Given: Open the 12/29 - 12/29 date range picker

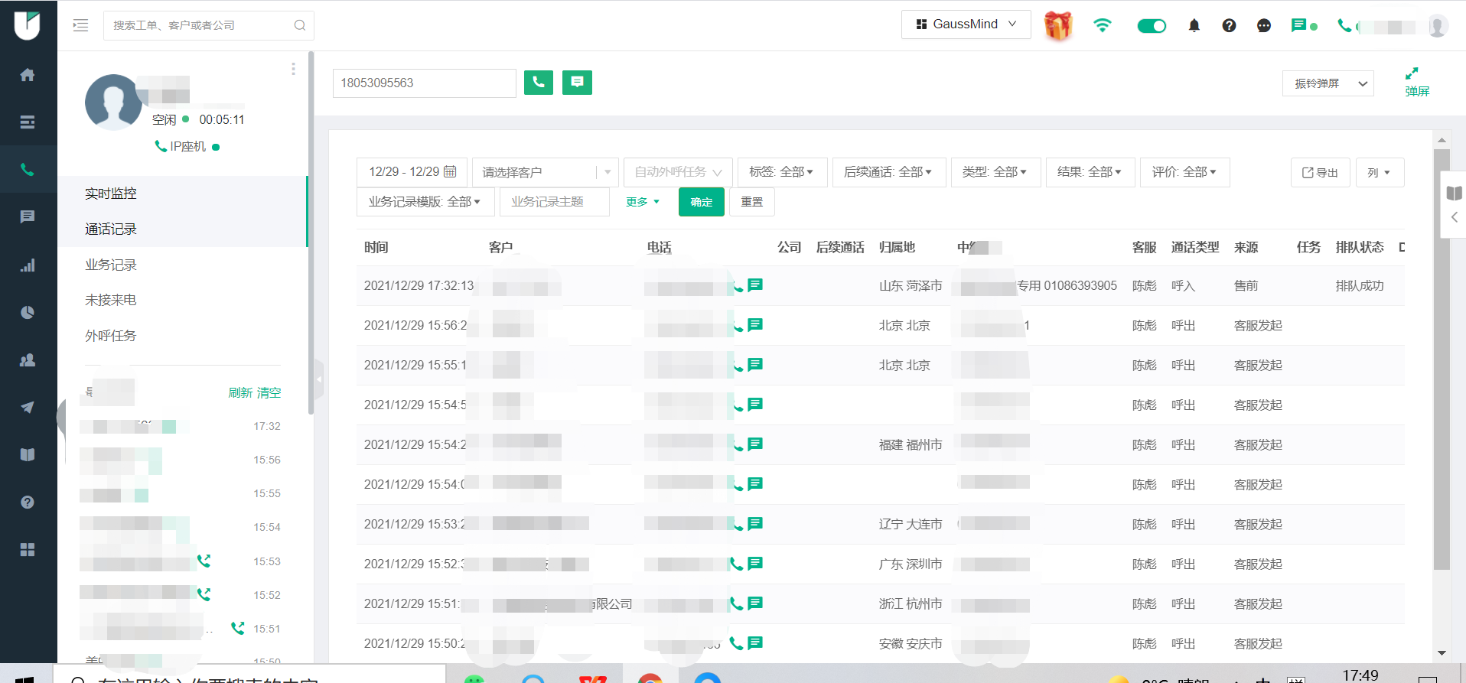Looking at the screenshot, I should [x=412, y=172].
